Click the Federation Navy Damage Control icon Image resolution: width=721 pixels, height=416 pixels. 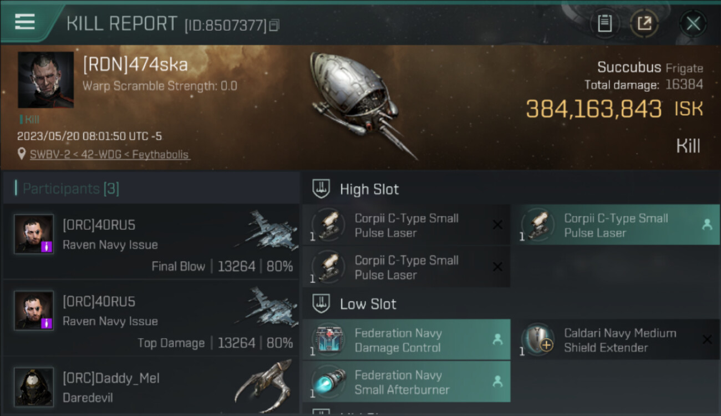tap(328, 339)
